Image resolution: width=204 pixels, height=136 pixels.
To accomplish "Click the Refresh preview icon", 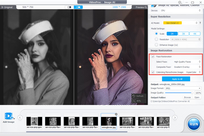I will (134, 96).
